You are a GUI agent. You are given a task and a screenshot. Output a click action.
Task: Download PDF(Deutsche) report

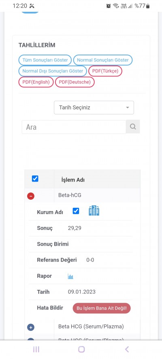click(x=75, y=82)
